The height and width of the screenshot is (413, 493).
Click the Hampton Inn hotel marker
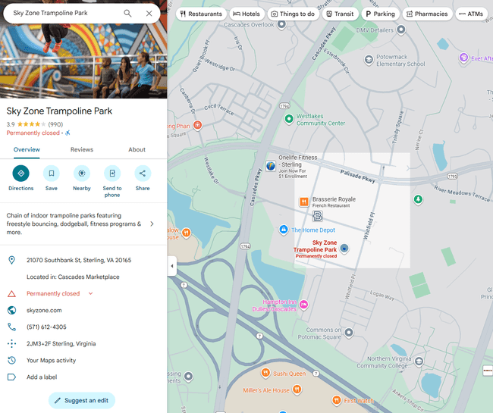303,305
